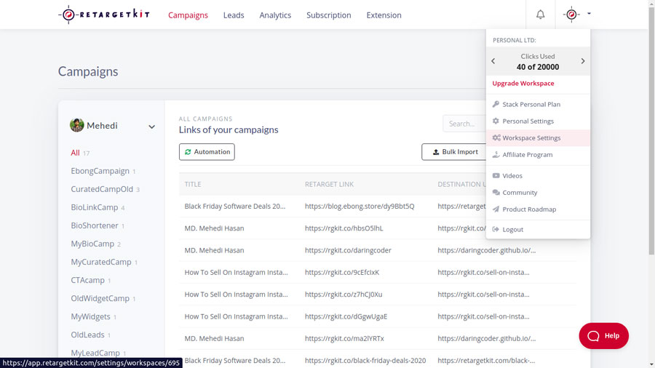Select OldWidgetCamp in sidebar
This screenshot has width=655, height=368.
click(x=100, y=298)
